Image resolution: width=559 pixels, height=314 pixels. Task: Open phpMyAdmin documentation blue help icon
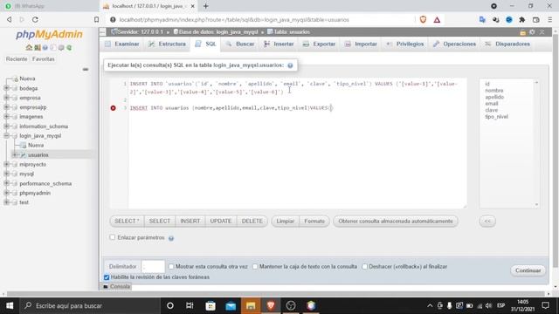45,47
